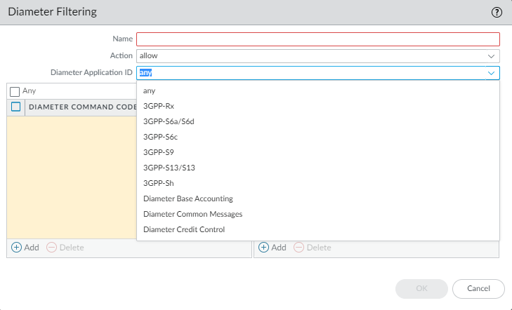Toggle the Diameter Command Code header checkbox
Screen dimensions: 512x310
15,107
